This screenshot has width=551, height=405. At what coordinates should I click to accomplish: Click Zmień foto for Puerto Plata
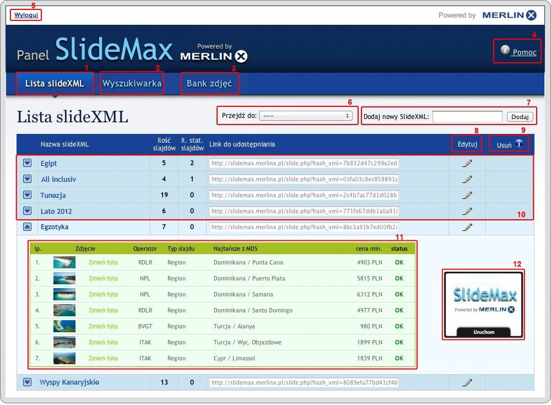coord(103,278)
